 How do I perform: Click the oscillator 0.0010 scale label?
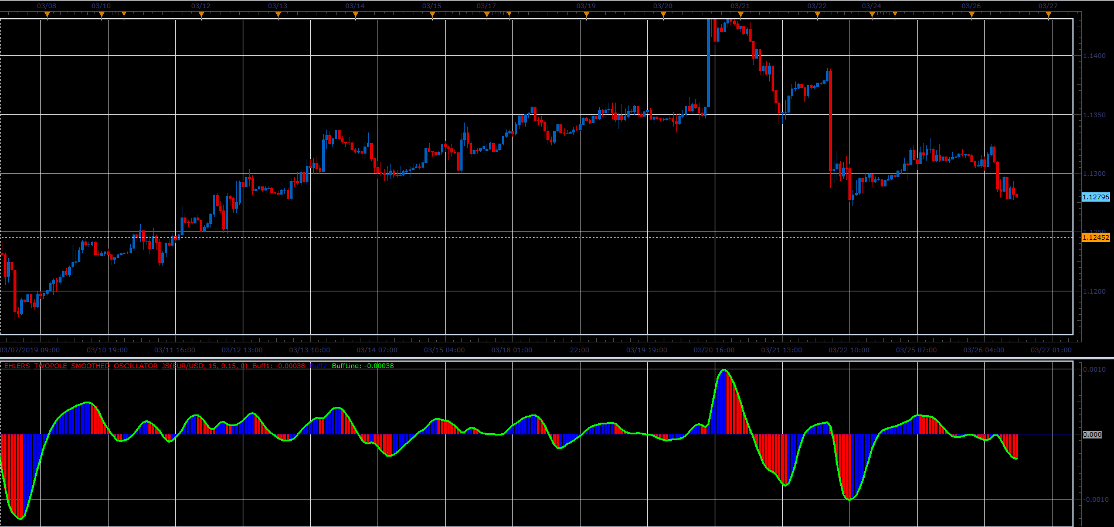coord(1095,369)
